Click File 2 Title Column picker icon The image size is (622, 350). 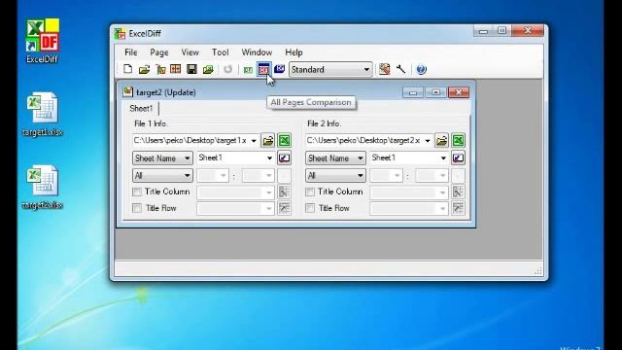[x=458, y=192]
